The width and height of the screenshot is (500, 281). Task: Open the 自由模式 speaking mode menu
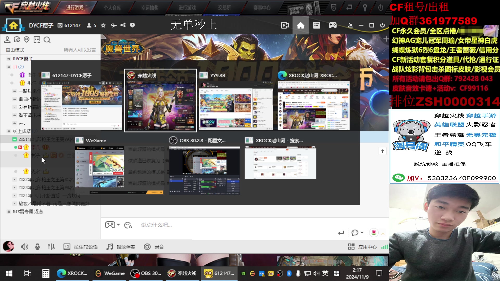(x=15, y=50)
